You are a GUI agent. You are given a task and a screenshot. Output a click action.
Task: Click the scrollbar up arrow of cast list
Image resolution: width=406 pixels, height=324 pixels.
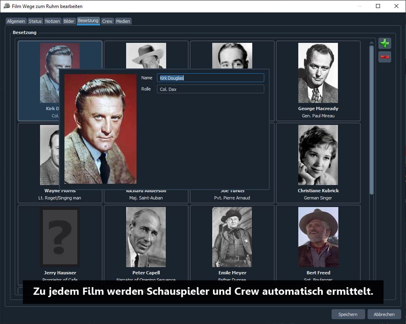pyautogui.click(x=371, y=43)
